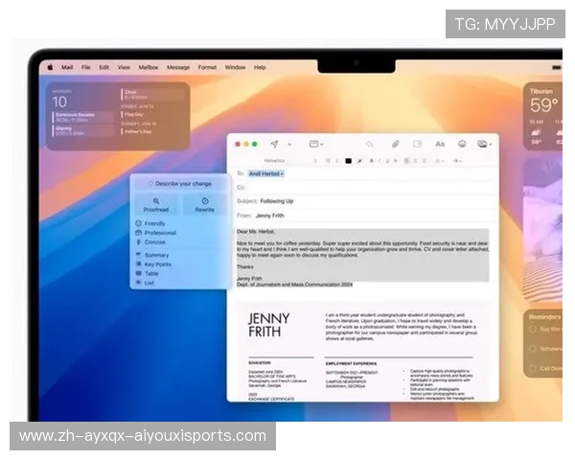Viewport: 575px width, 460px height.
Task: Toggle bold formatting
Action: pyautogui.click(x=372, y=161)
